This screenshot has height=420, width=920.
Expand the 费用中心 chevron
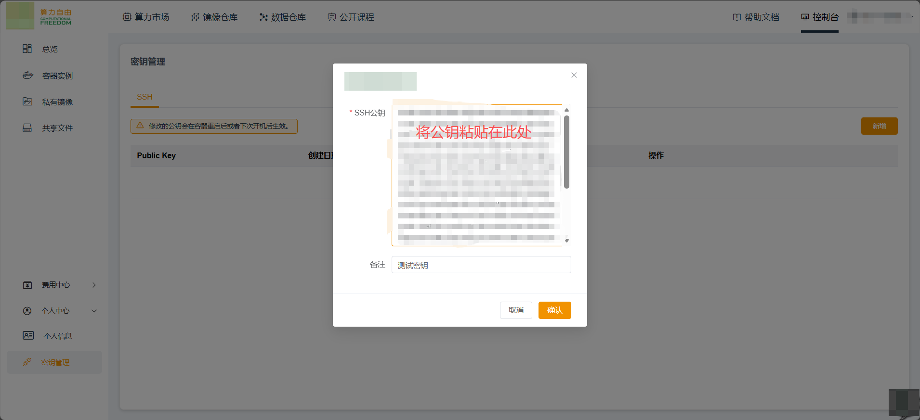coord(94,285)
